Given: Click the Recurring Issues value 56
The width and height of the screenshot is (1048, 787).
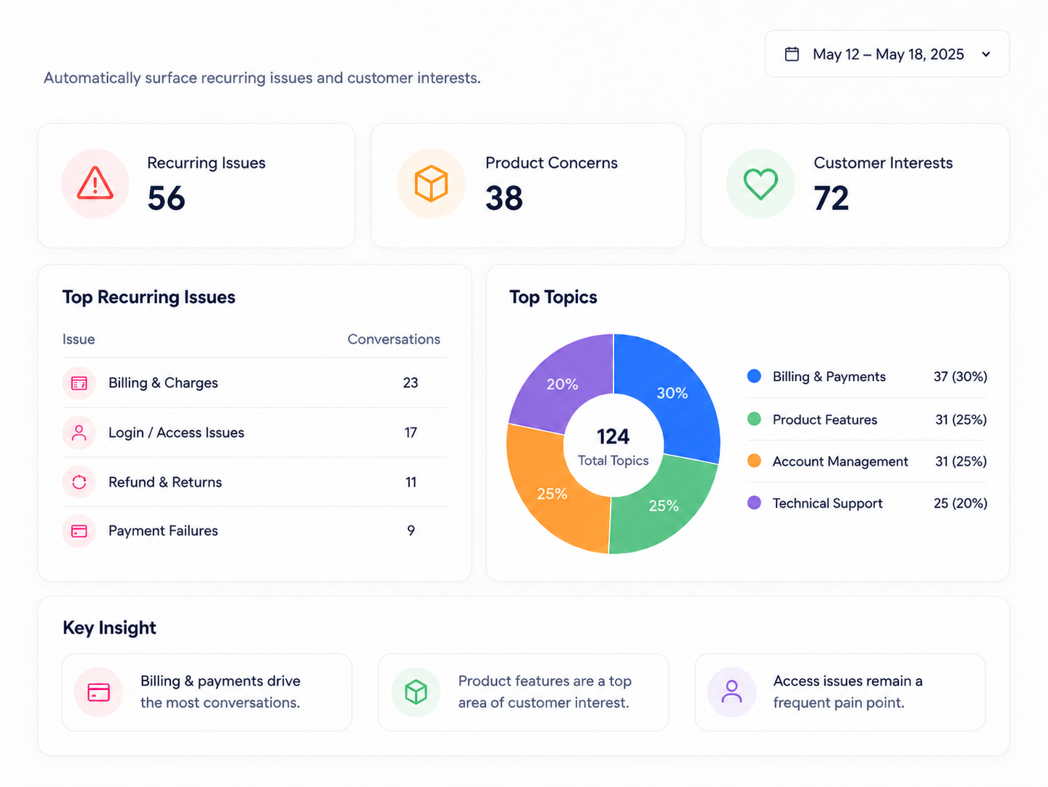Looking at the screenshot, I should (167, 198).
